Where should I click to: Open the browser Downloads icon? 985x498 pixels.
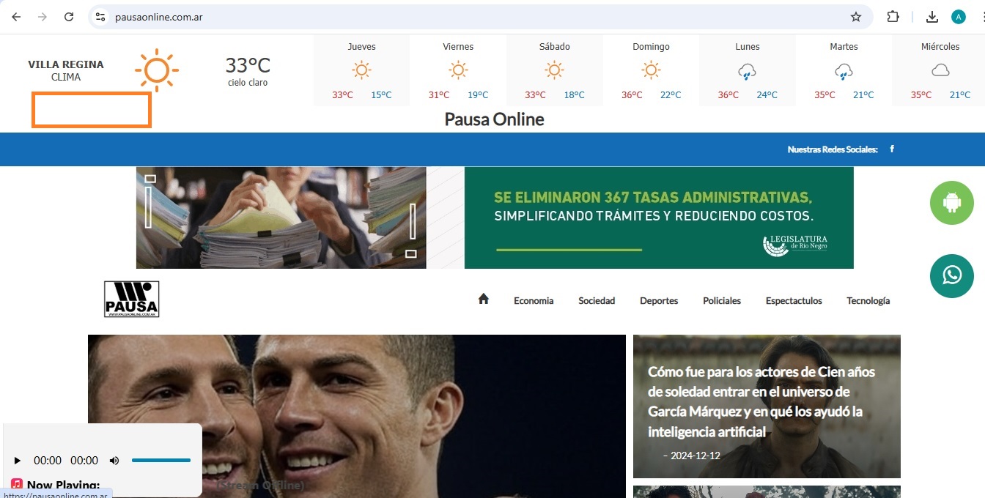[x=932, y=17]
